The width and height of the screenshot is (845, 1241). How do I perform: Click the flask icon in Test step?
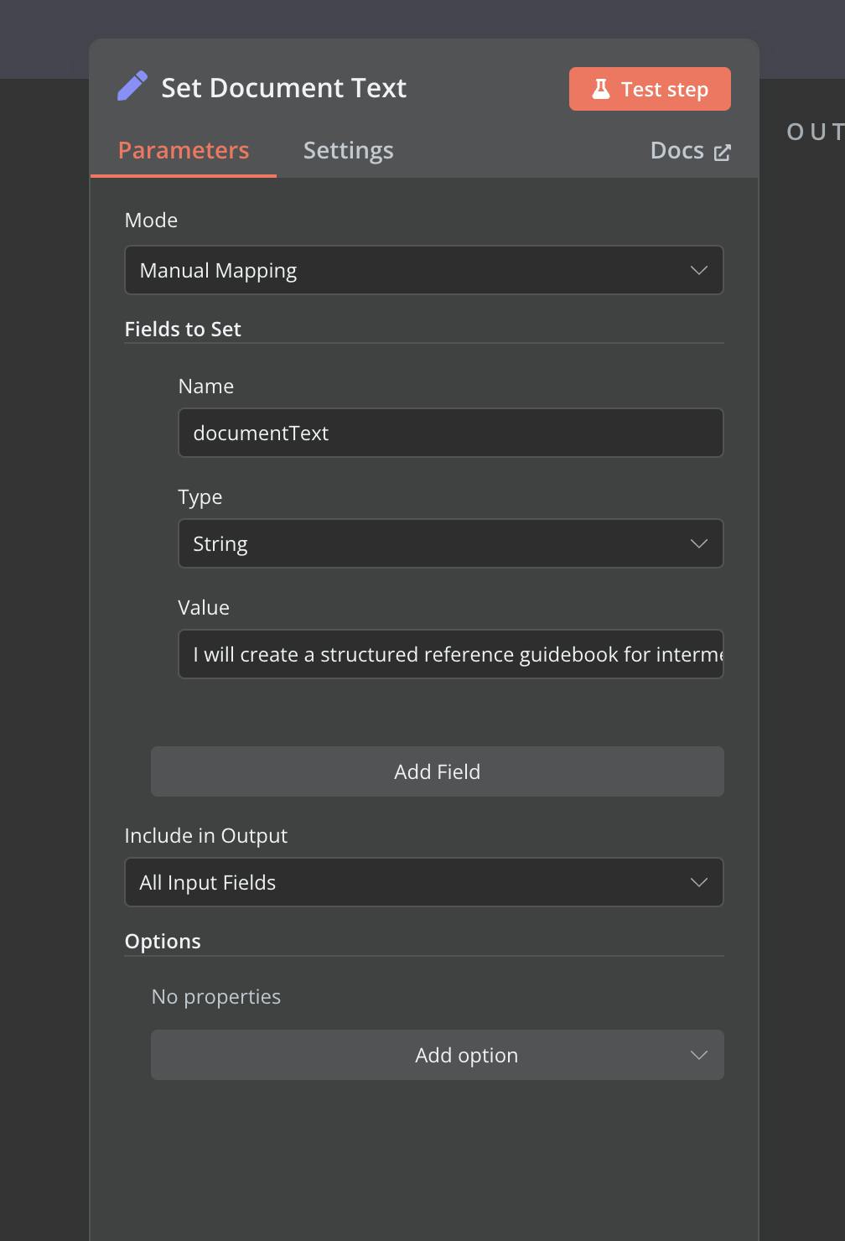pyautogui.click(x=601, y=89)
